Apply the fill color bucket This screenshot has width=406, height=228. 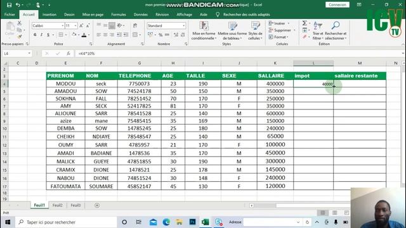click(74, 35)
